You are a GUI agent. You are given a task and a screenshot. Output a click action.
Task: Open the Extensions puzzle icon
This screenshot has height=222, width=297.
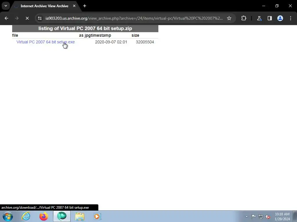(x=244, y=18)
